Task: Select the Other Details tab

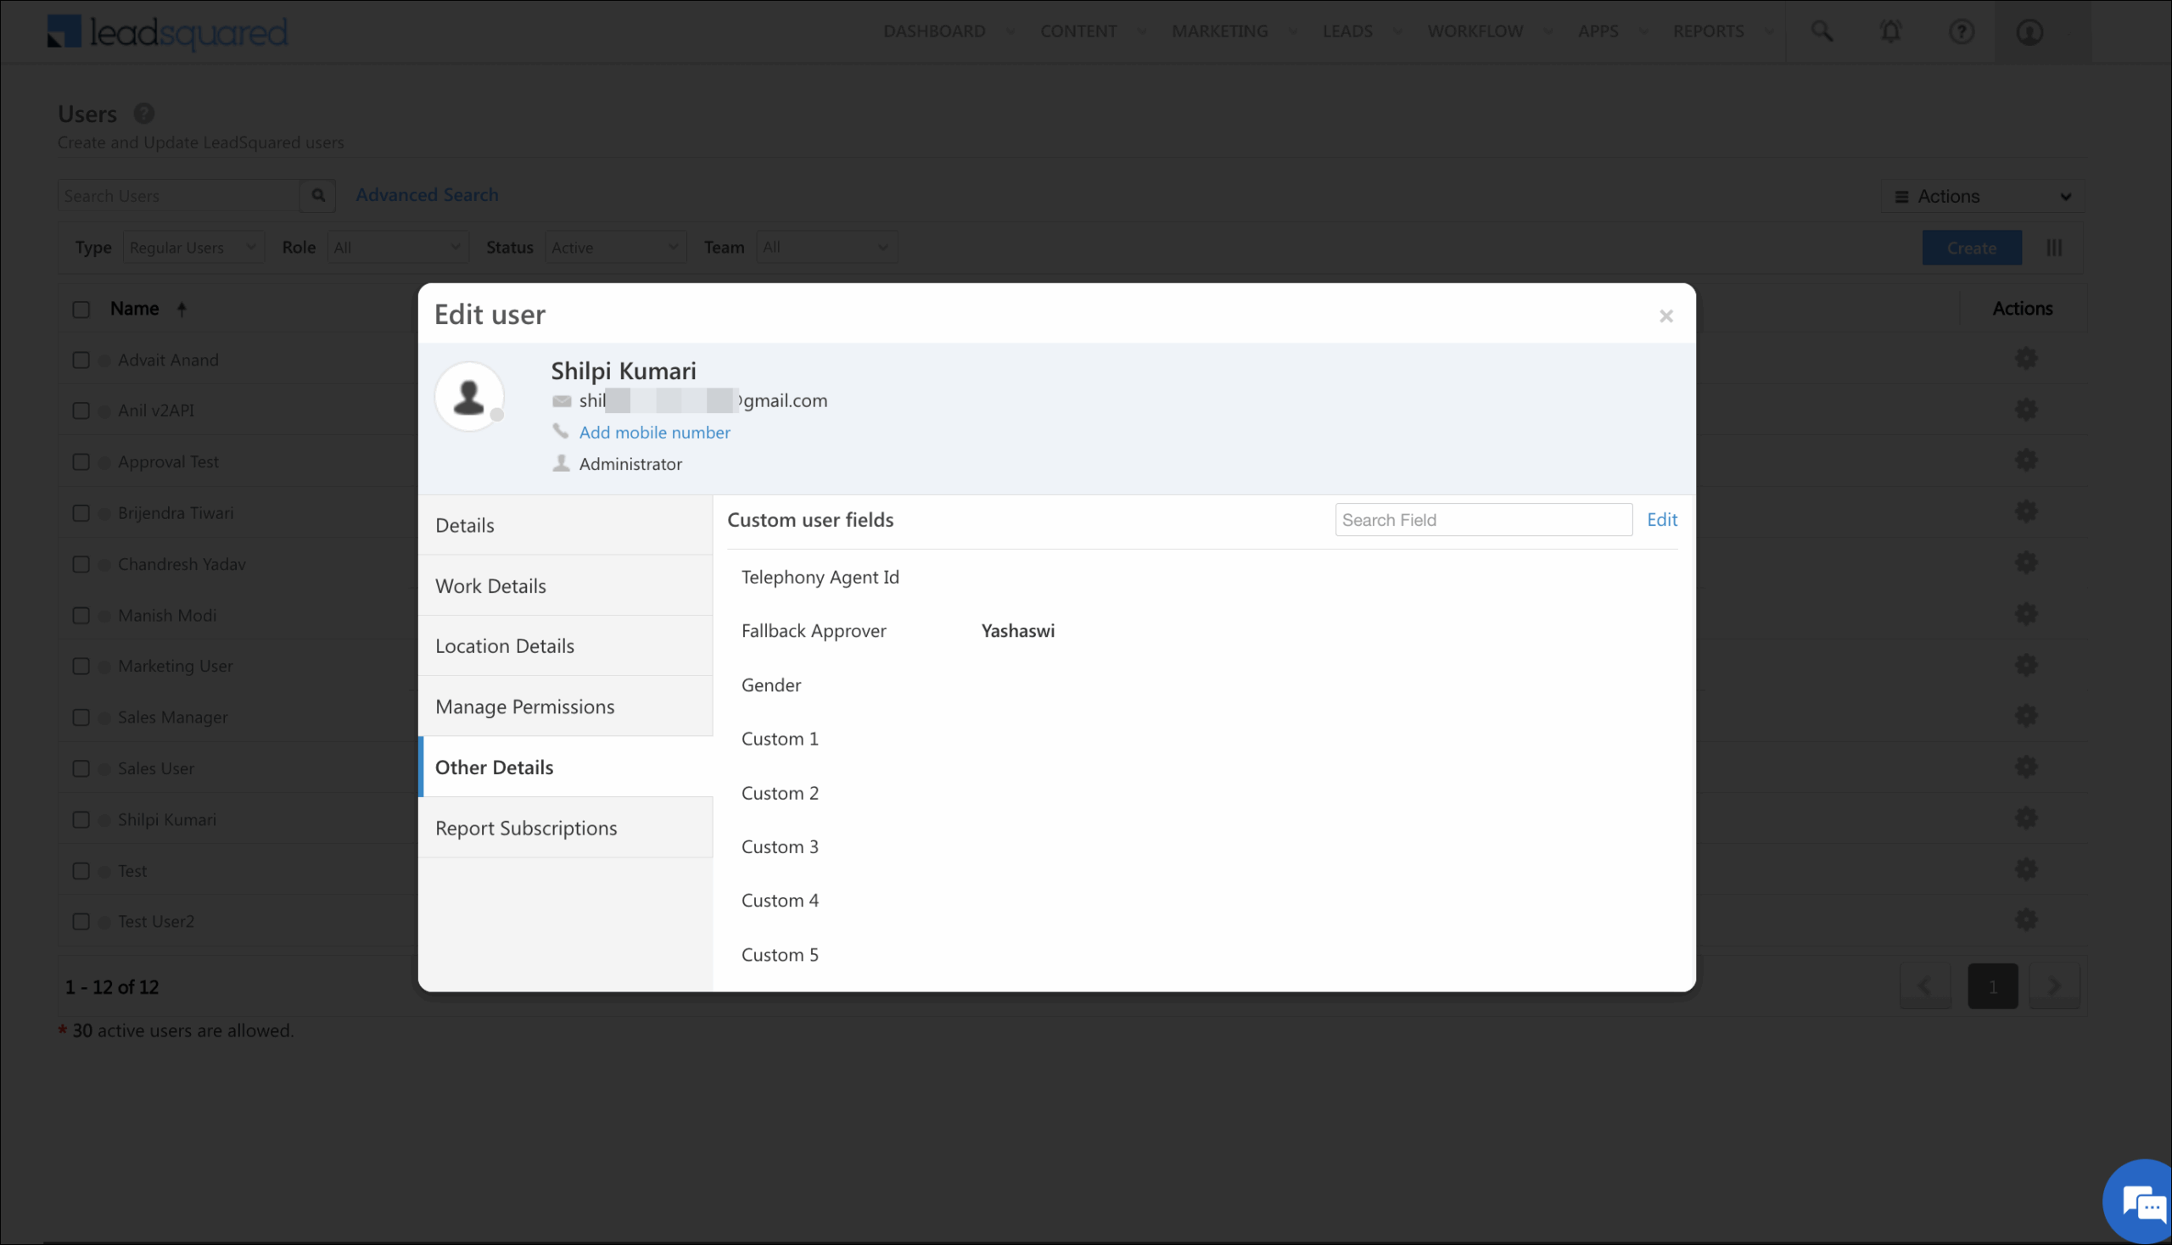Action: coord(564,767)
